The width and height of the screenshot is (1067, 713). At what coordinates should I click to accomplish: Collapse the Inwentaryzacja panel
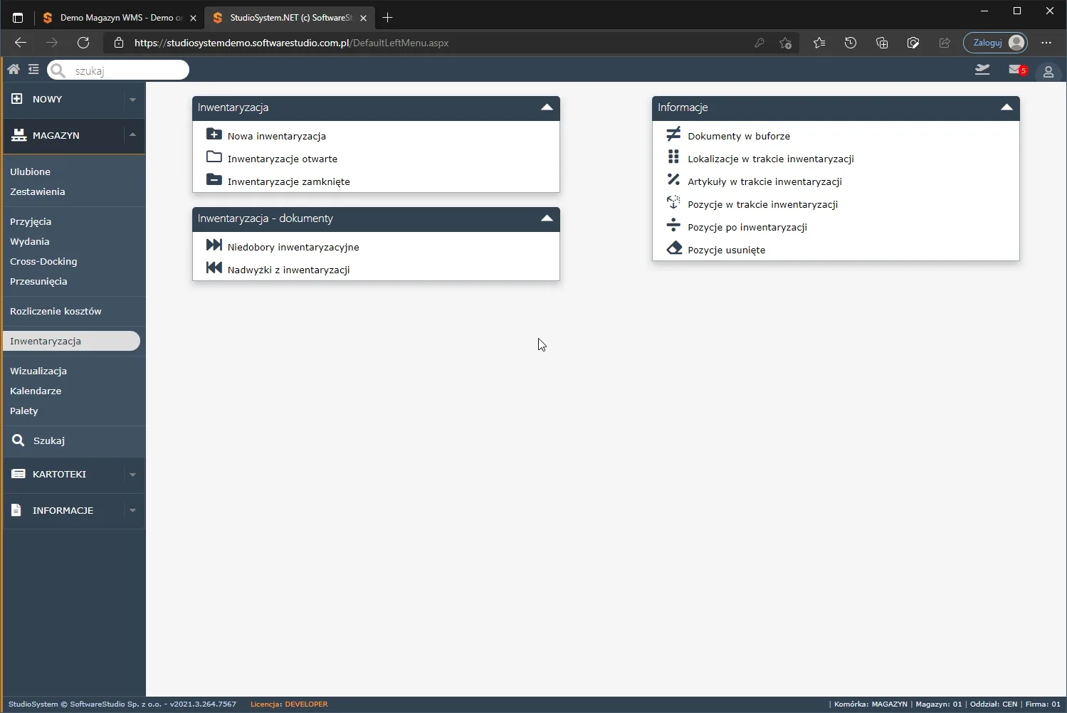547,107
